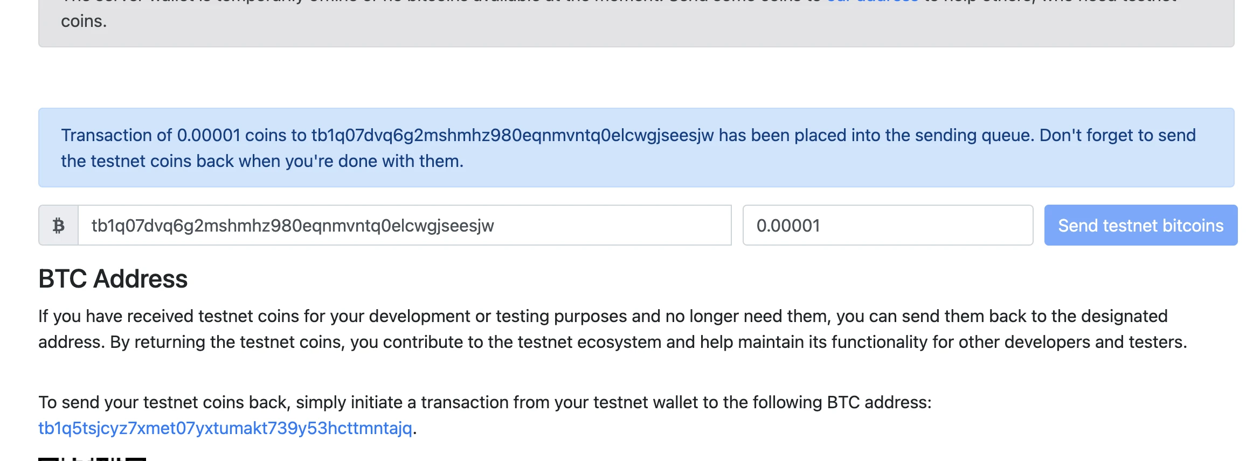
Task: Click the Bitcoin symbol beside the address field
Action: pos(58,226)
